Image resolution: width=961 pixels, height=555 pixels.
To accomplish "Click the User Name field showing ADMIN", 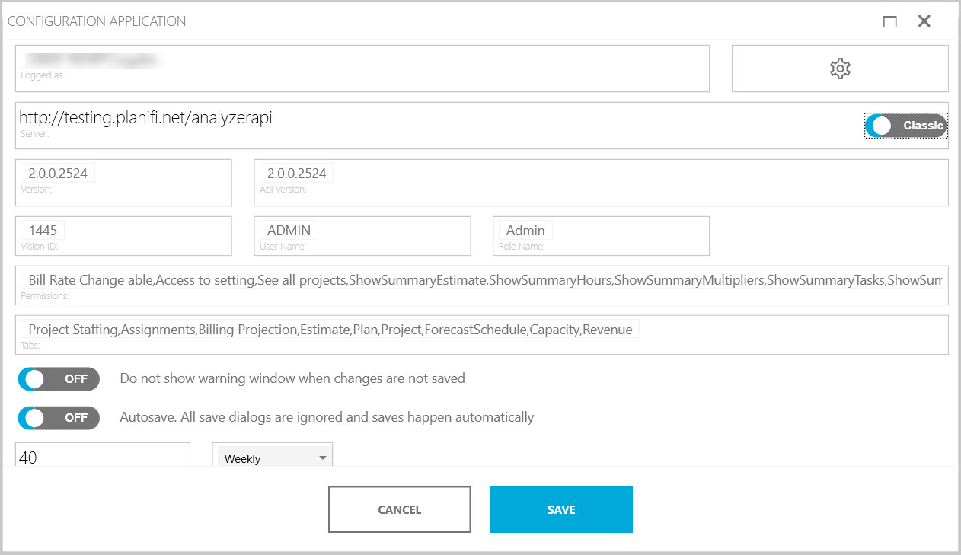I will point(362,234).
